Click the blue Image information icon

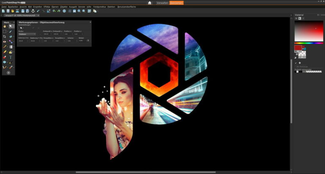(x=64, y=11)
